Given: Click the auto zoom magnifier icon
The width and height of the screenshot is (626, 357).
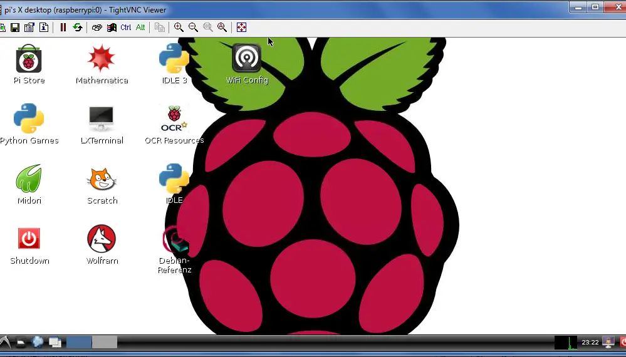Looking at the screenshot, I should (x=222, y=27).
